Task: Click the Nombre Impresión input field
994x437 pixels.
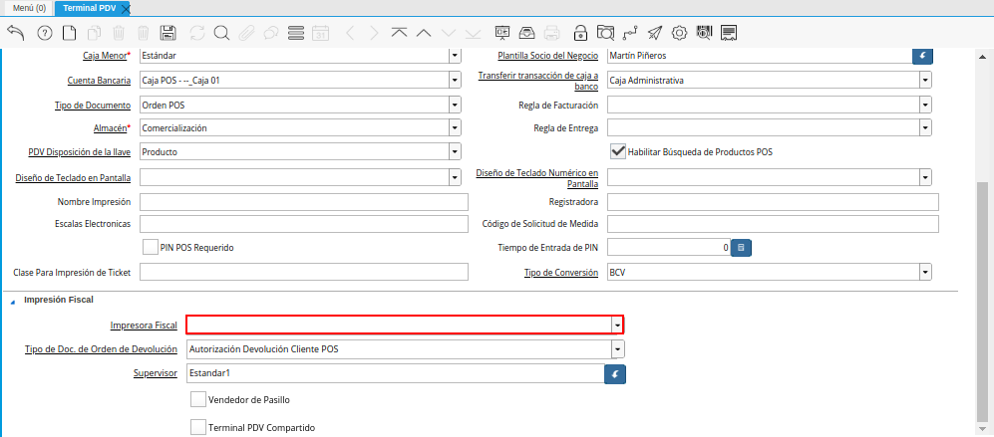Action: coord(304,202)
